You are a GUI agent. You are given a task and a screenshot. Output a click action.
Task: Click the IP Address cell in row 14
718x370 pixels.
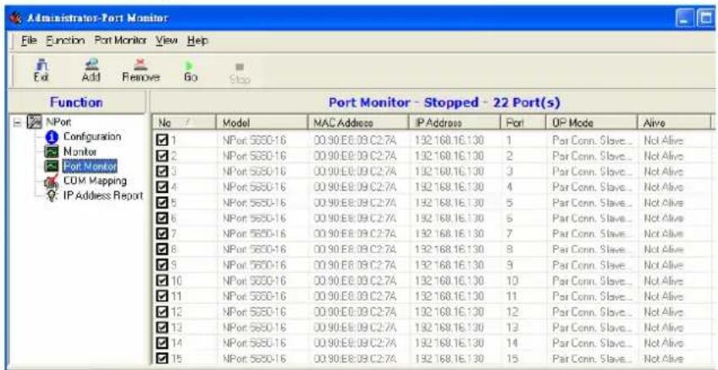[x=449, y=343]
